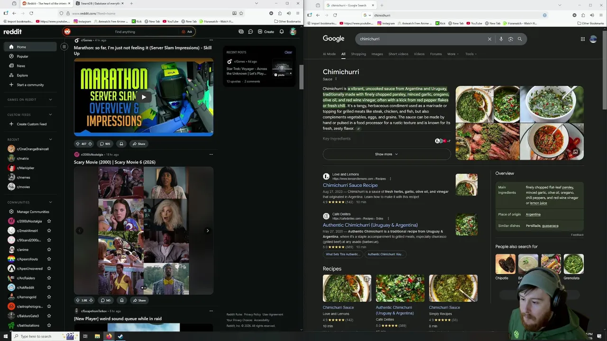607x341 pixels.
Task: Click the Reddit notifications bell icon
Action: tap(282, 32)
